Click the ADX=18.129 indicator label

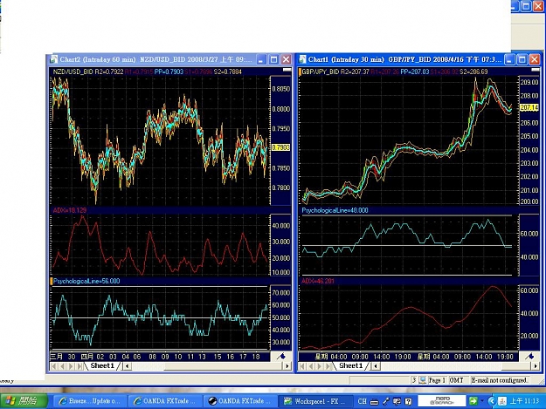(x=70, y=210)
